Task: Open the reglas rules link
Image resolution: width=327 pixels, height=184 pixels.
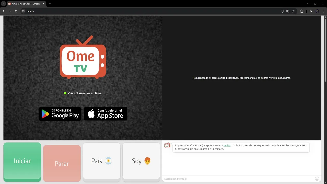Action: 227,145
